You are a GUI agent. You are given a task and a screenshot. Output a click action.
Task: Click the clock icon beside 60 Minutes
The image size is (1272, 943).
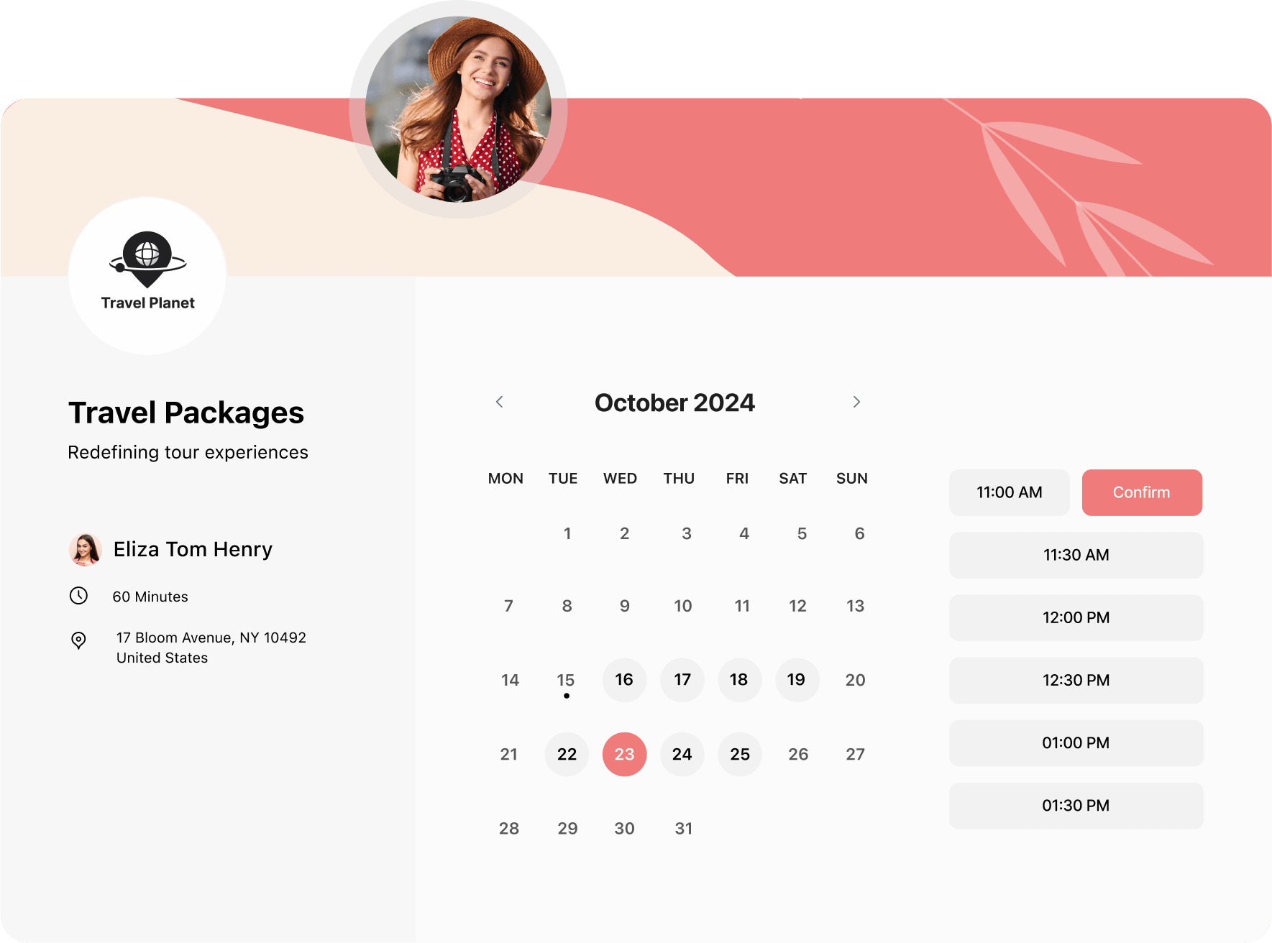pos(78,596)
